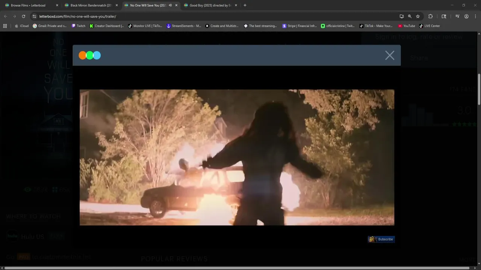
Task: Open the Extensions puzzle icon
Action: (x=431, y=16)
